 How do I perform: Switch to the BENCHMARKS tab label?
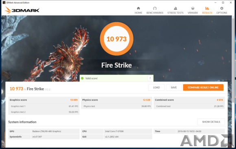click(155, 13)
